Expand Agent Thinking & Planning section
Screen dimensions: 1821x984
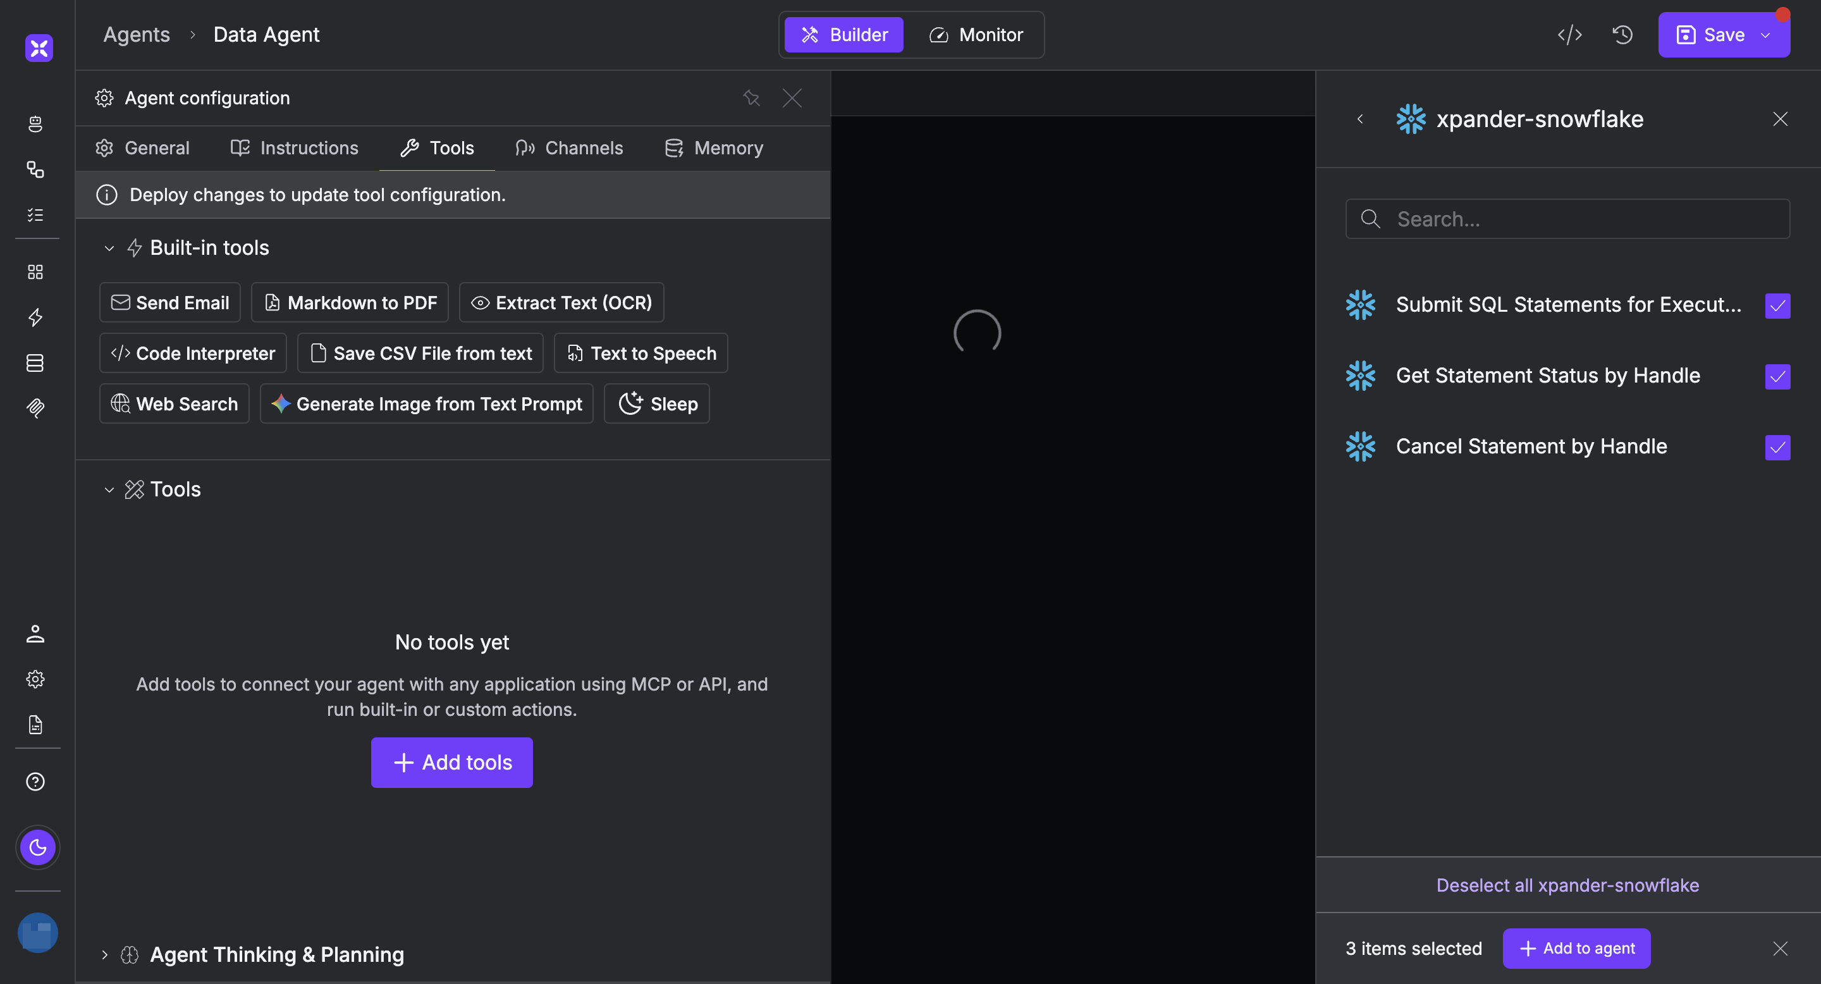point(104,955)
